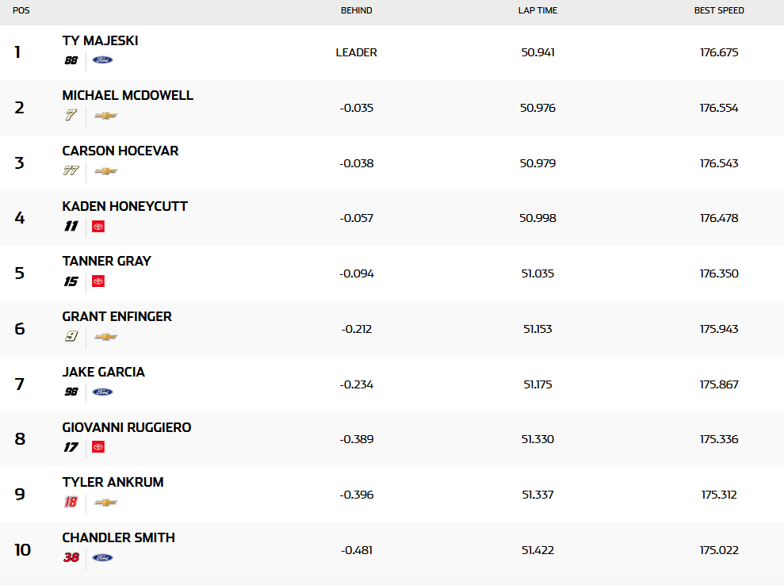Click Toyota logo under Giovanni Ruggiero
Image resolution: width=784 pixels, height=585 pixels.
point(98,447)
